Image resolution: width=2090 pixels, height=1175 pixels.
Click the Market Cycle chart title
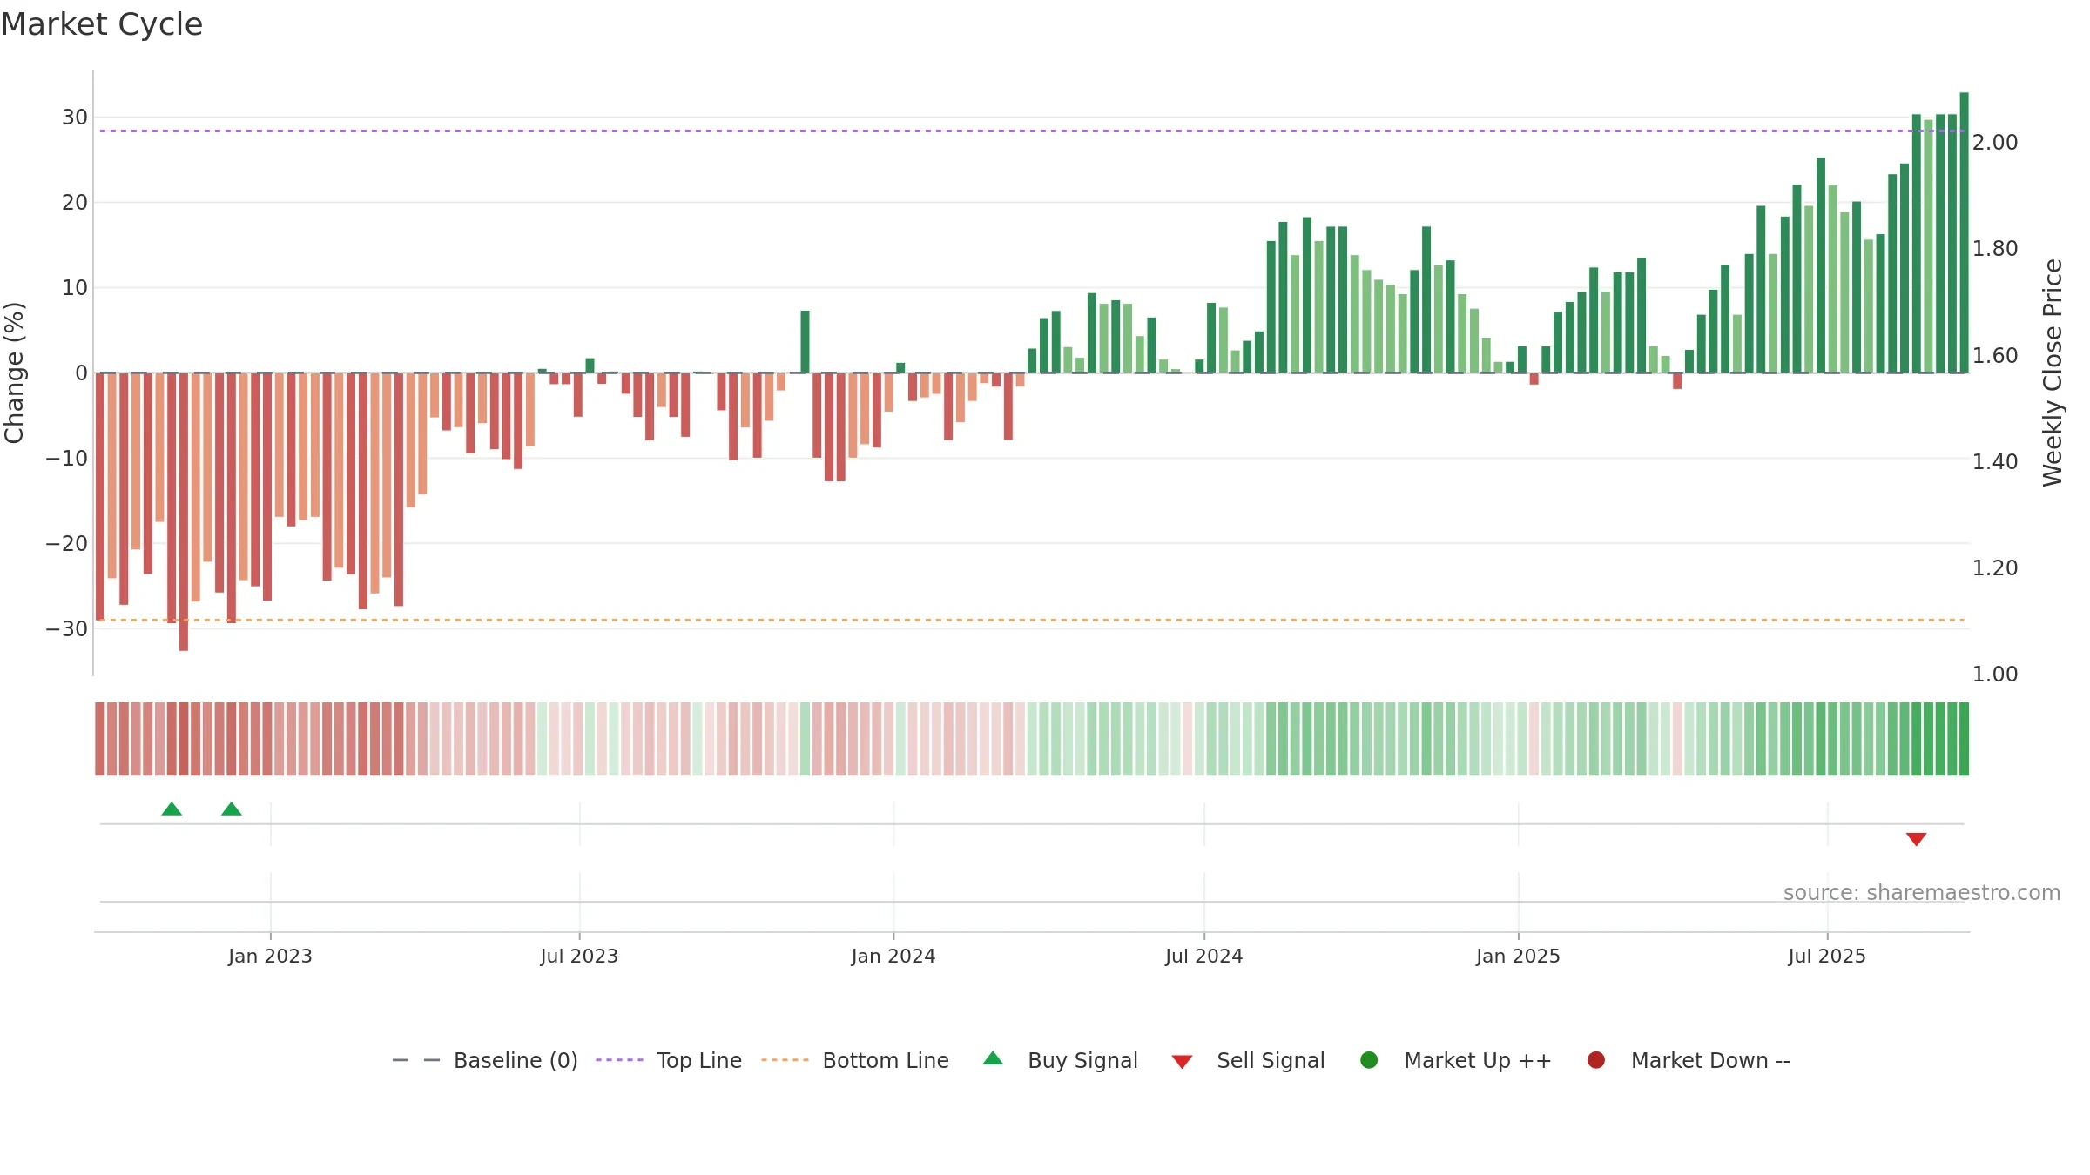coord(102,24)
